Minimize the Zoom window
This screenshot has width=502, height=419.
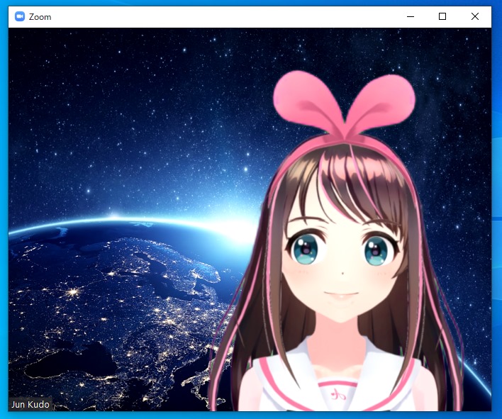point(409,16)
